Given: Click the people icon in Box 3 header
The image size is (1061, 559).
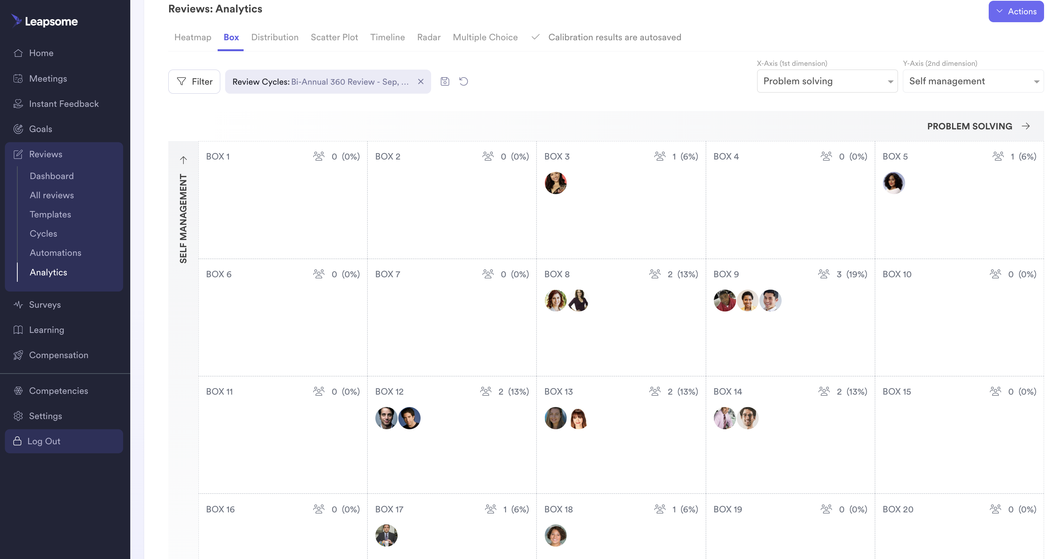Looking at the screenshot, I should pyautogui.click(x=660, y=156).
